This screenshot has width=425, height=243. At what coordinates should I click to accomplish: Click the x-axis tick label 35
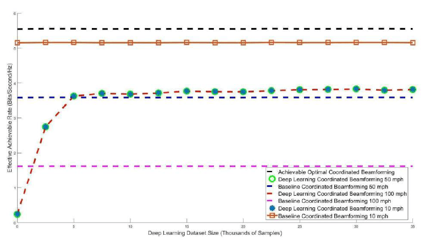(x=412, y=226)
